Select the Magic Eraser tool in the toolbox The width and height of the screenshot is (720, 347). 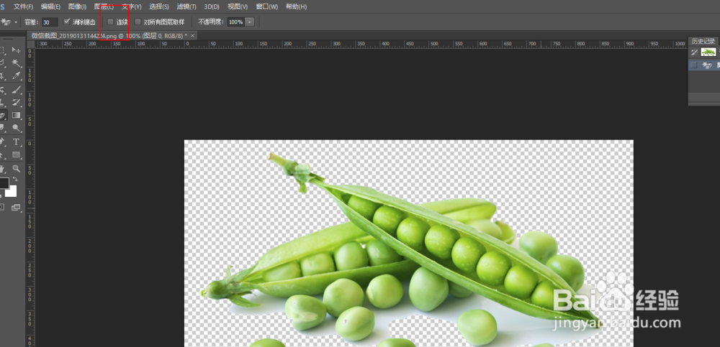click(2, 115)
